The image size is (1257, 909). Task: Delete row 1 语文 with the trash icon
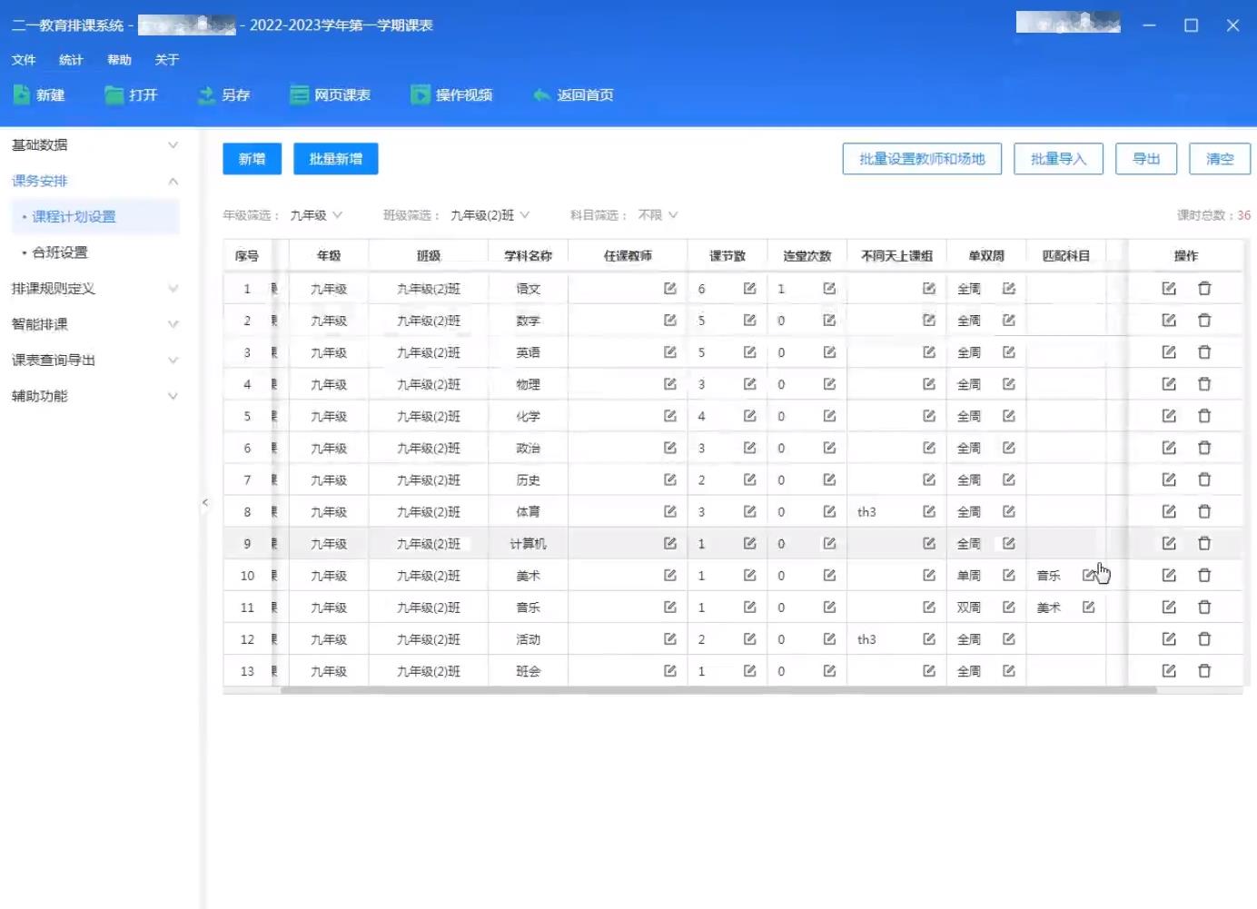(1204, 289)
